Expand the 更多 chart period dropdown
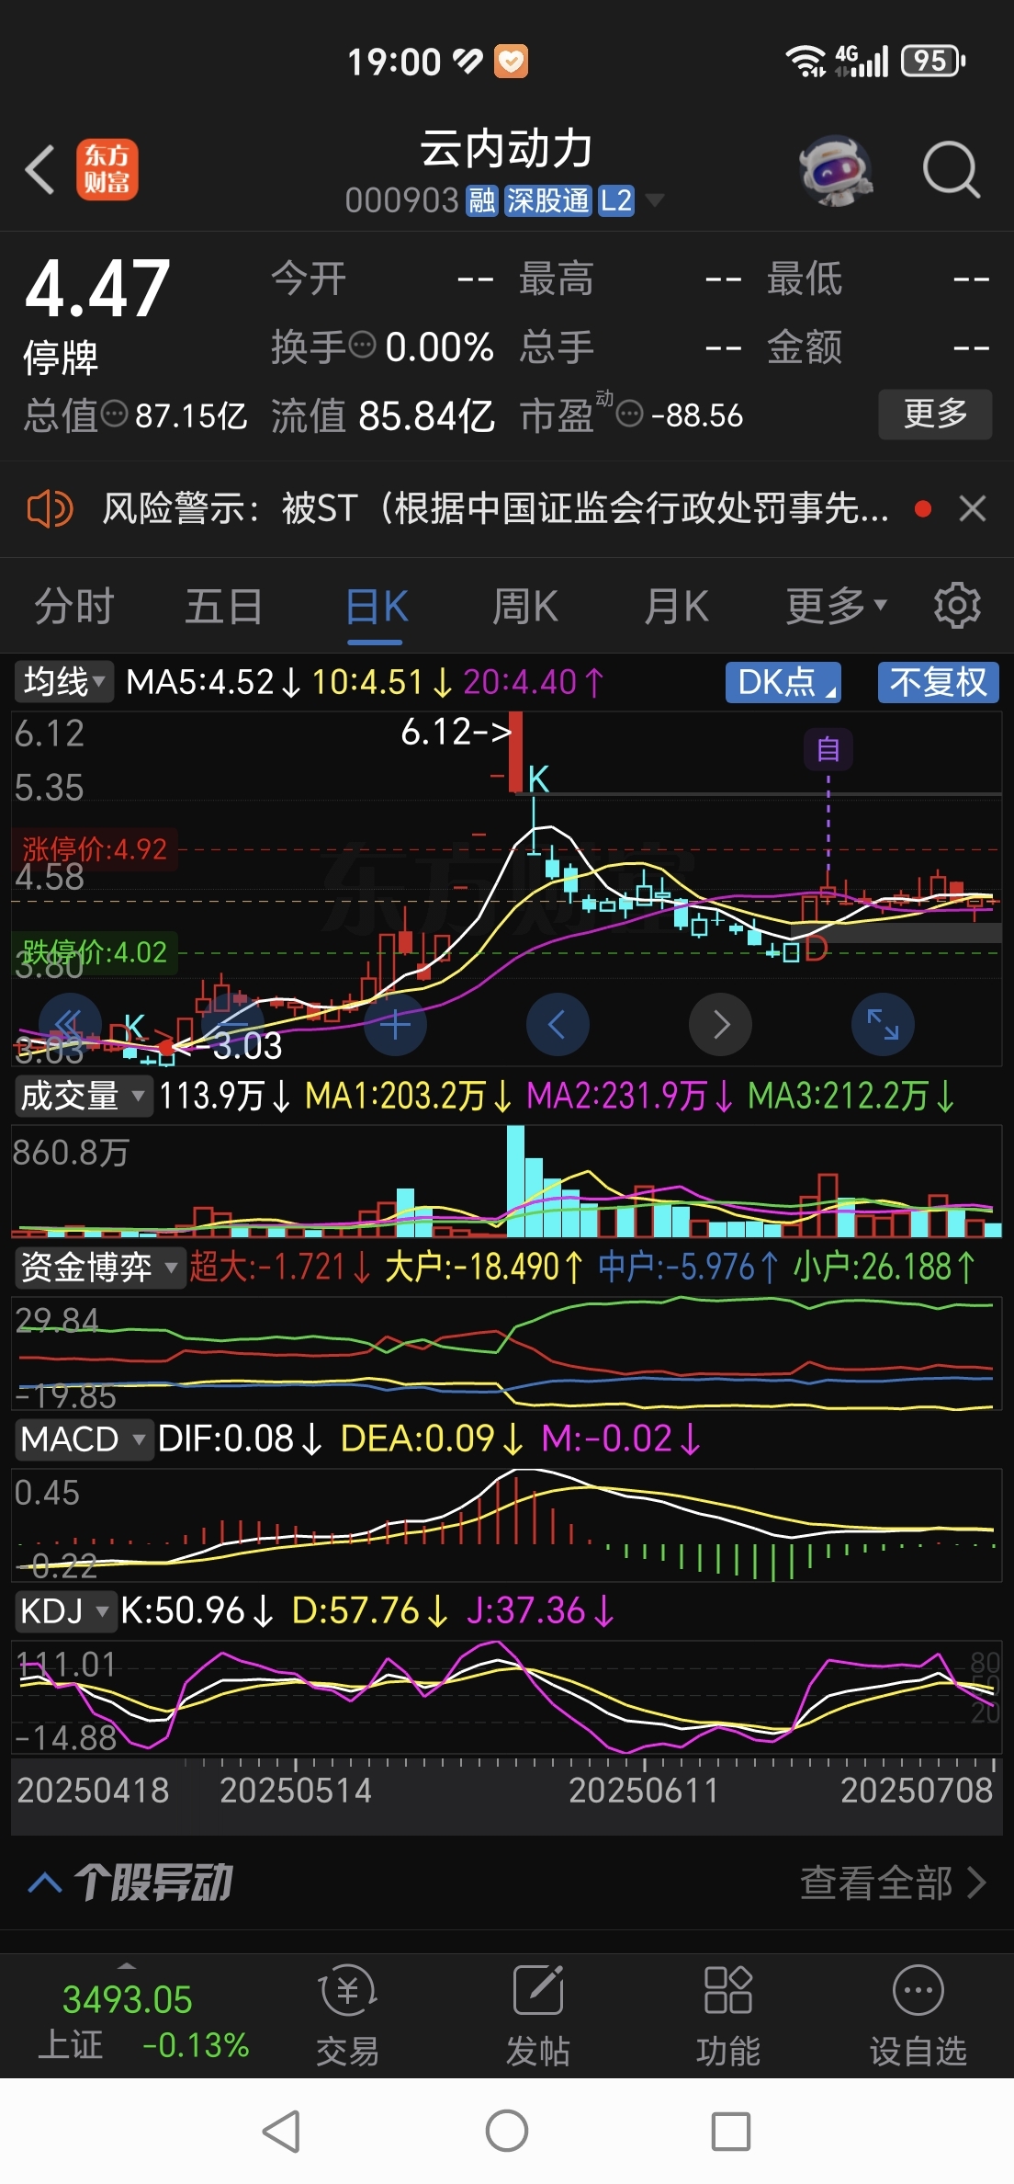 pos(836,607)
